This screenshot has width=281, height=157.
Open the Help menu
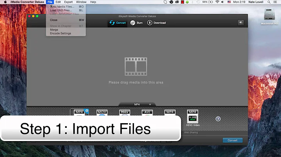click(x=93, y=2)
